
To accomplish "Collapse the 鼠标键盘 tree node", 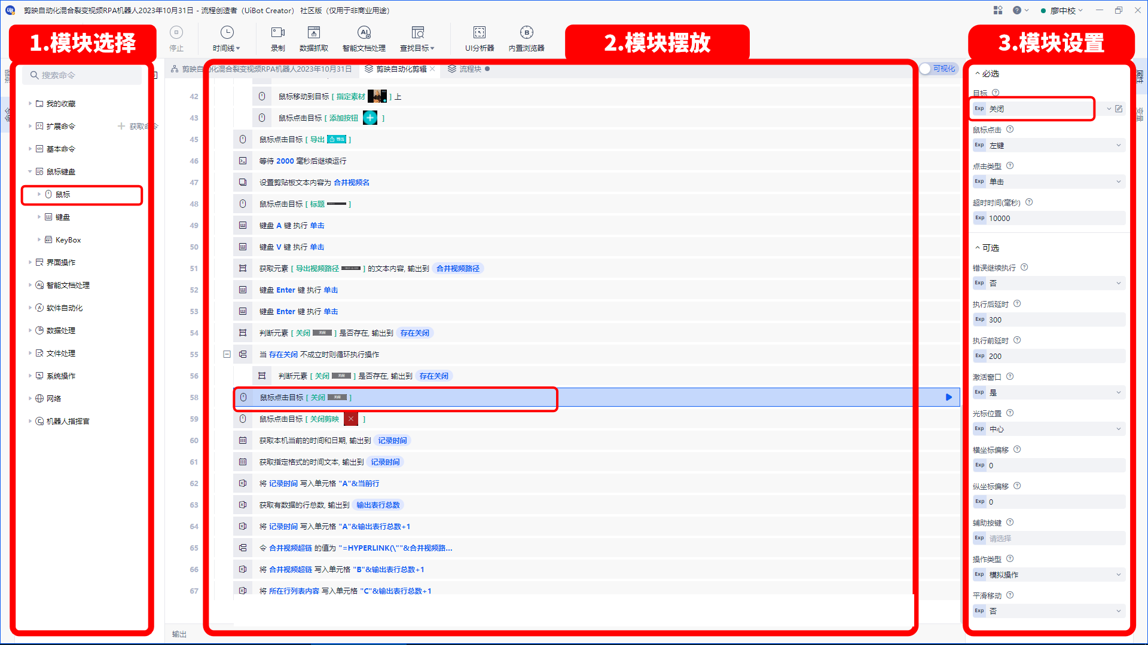I will 30,171.
